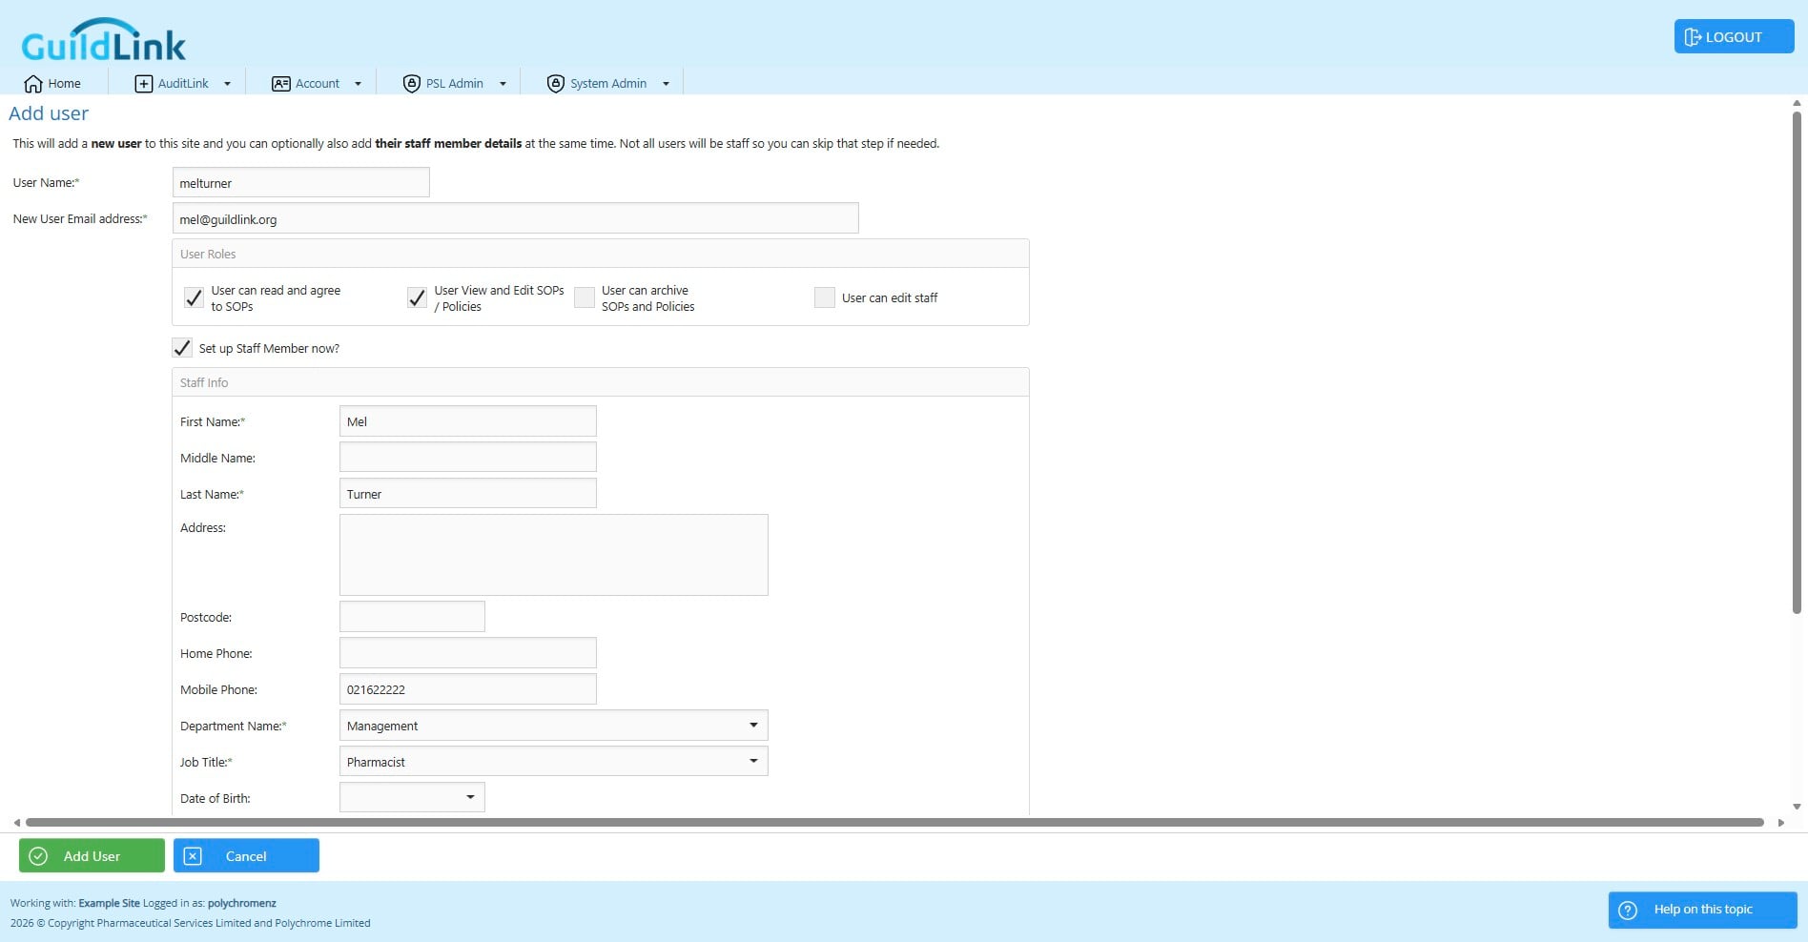Expand the Account menu arrow

(358, 84)
